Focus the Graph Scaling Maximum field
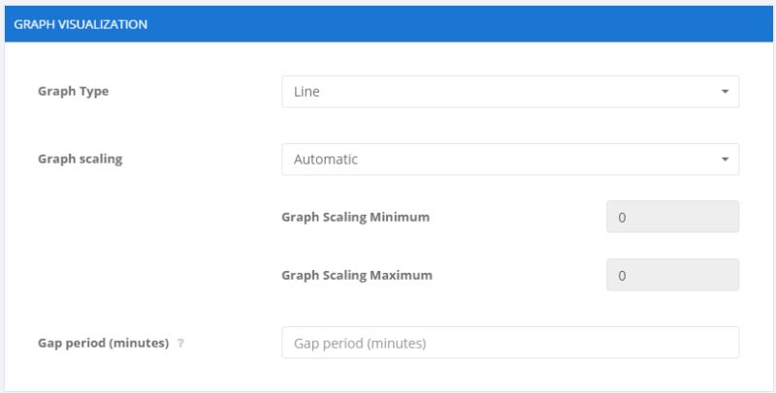 672,275
